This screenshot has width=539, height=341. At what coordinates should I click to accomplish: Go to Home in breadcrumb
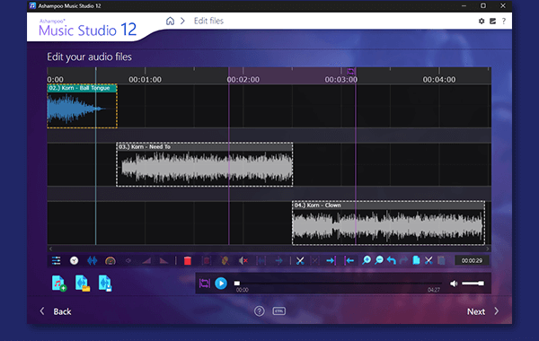[x=170, y=21]
